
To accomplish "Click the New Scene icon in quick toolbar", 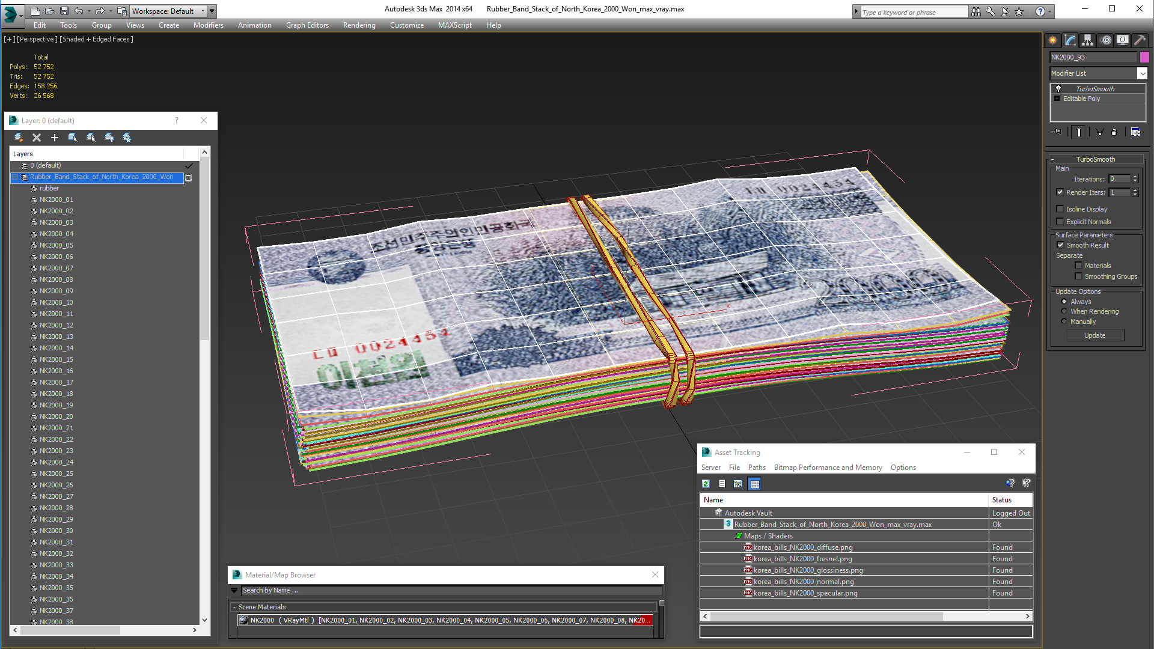I will pyautogui.click(x=35, y=11).
